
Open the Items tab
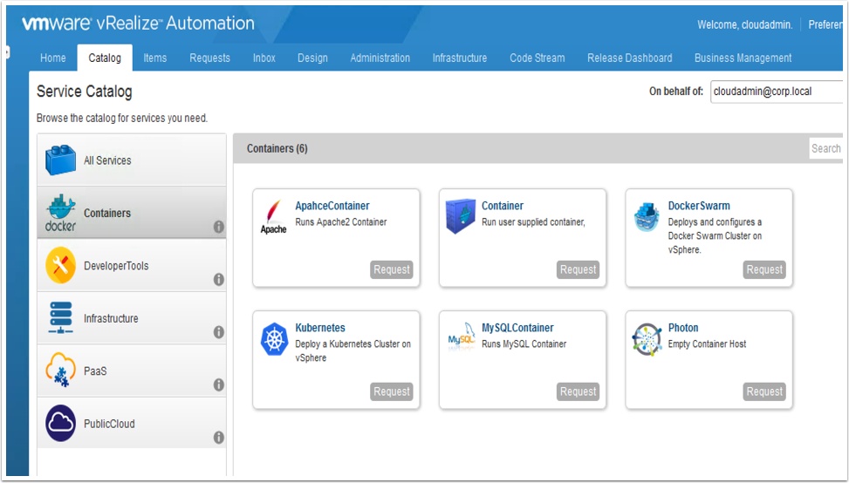[x=154, y=58]
